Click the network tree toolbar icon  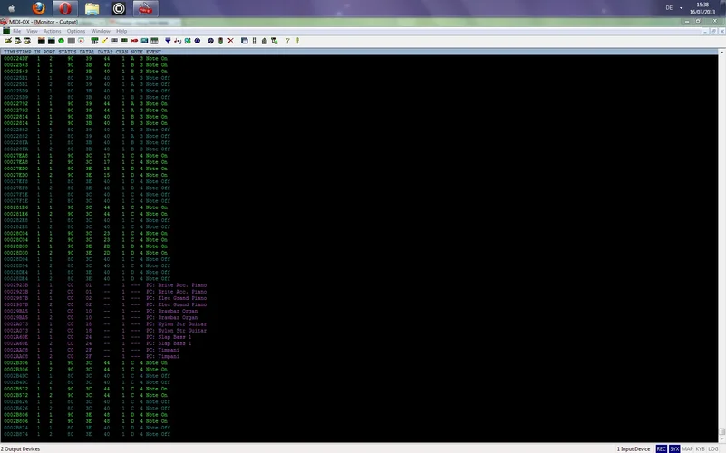pyautogui.click(x=274, y=41)
